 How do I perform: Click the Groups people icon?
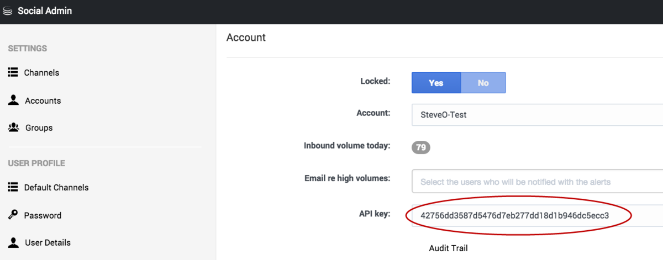click(14, 127)
